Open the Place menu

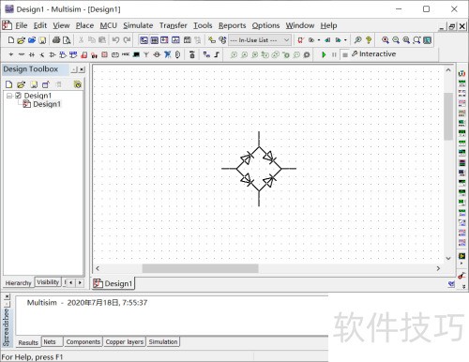(84, 25)
